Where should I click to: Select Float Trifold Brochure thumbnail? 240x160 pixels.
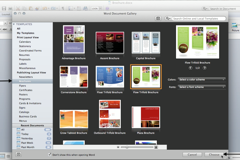tap(110, 77)
